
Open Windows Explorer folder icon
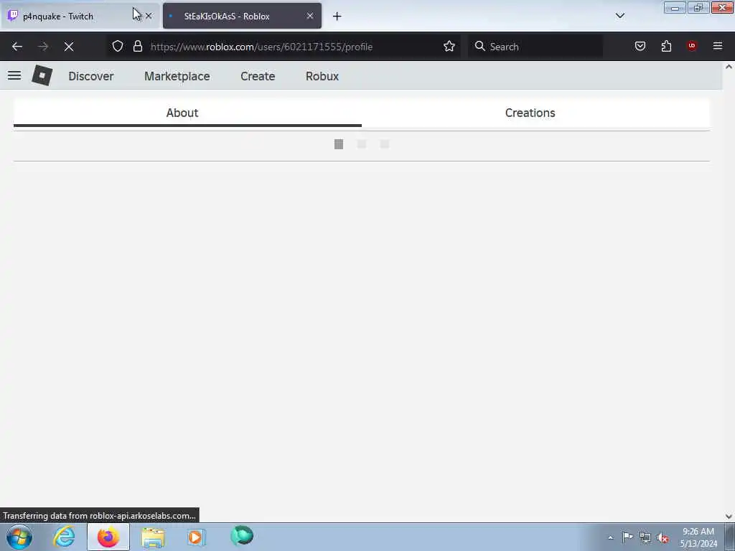(153, 537)
